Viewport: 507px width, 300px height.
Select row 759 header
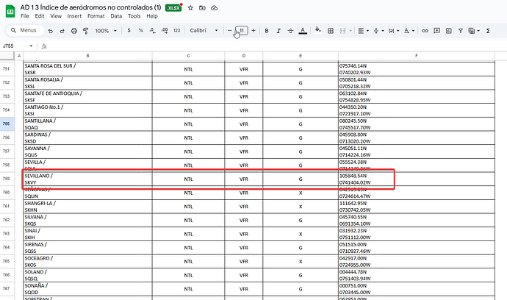6,179
